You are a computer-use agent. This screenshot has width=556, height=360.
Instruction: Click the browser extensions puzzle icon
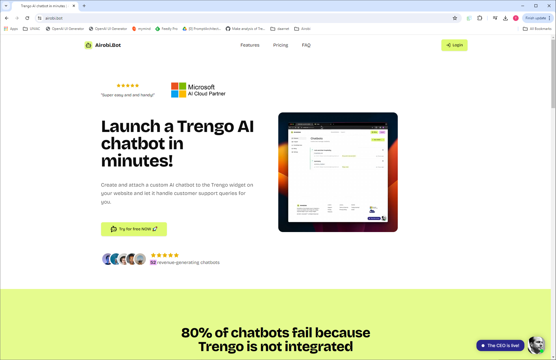(480, 18)
